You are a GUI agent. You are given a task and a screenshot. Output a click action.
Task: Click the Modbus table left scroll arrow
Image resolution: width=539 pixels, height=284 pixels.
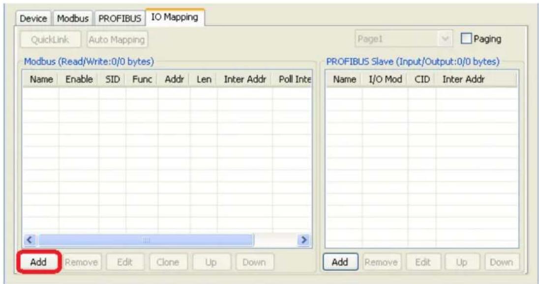click(30, 240)
